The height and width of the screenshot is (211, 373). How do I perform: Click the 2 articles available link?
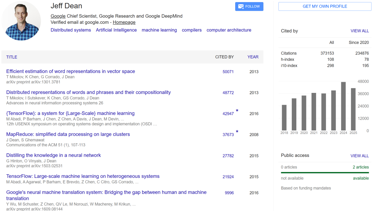click(x=361, y=167)
